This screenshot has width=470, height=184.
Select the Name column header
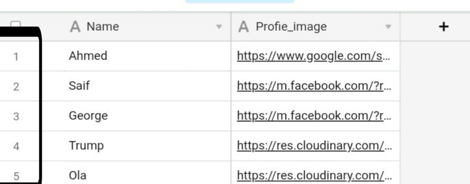pos(147,27)
